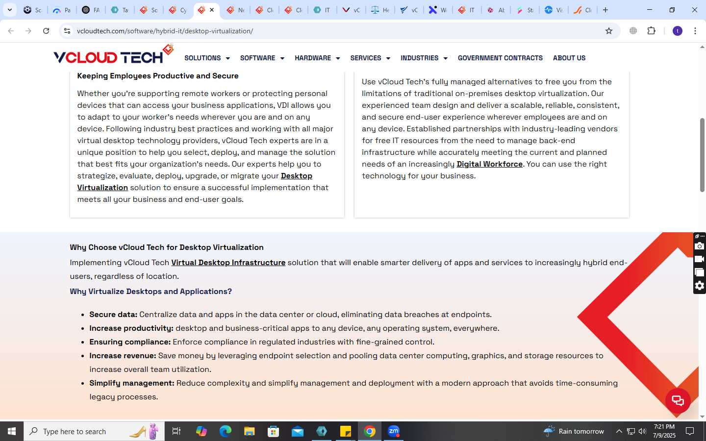View site information icon in address bar
The image size is (706, 441).
tap(67, 31)
